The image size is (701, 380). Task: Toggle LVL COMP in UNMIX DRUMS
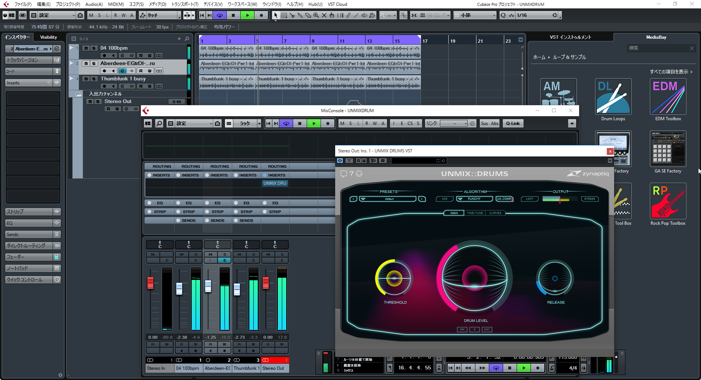(504, 199)
